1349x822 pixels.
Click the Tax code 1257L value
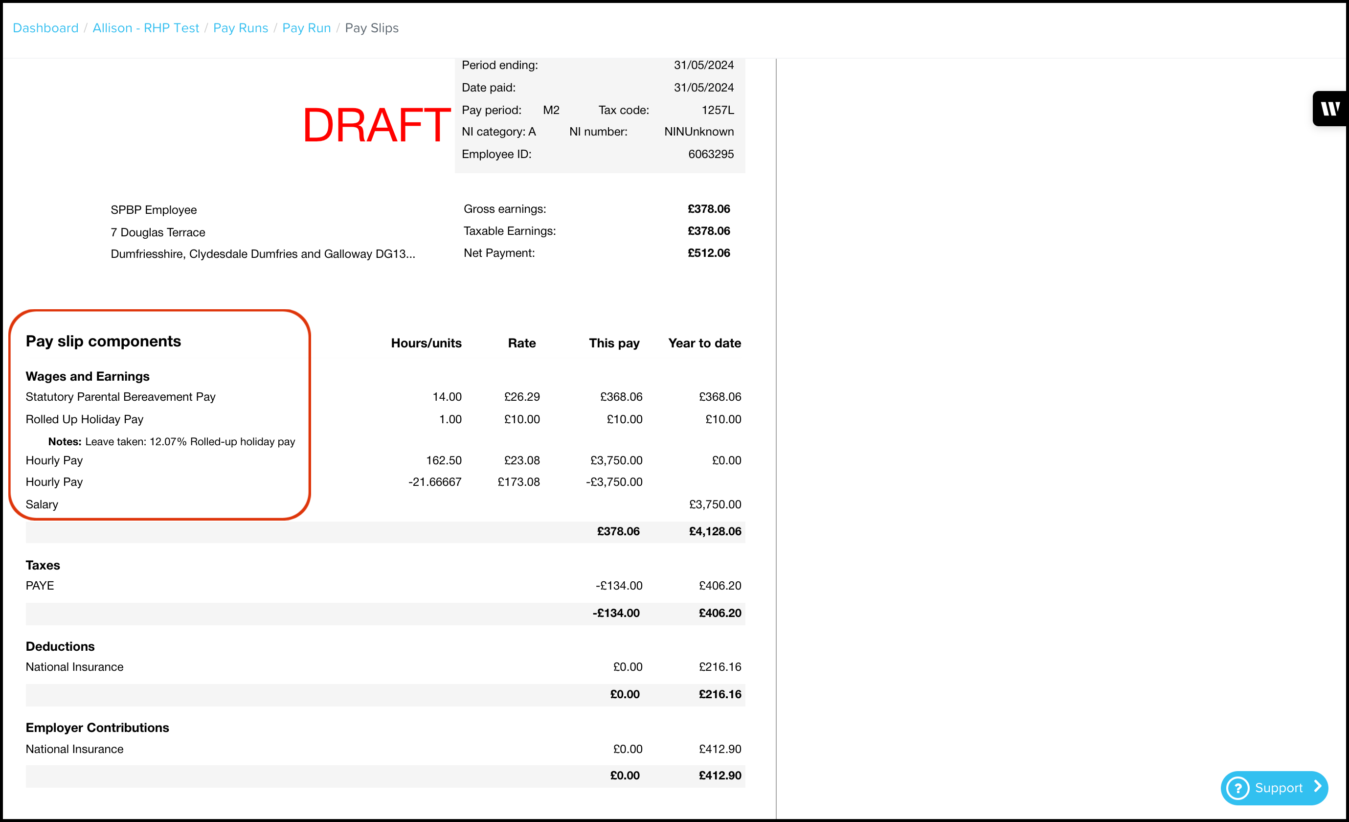tap(717, 110)
